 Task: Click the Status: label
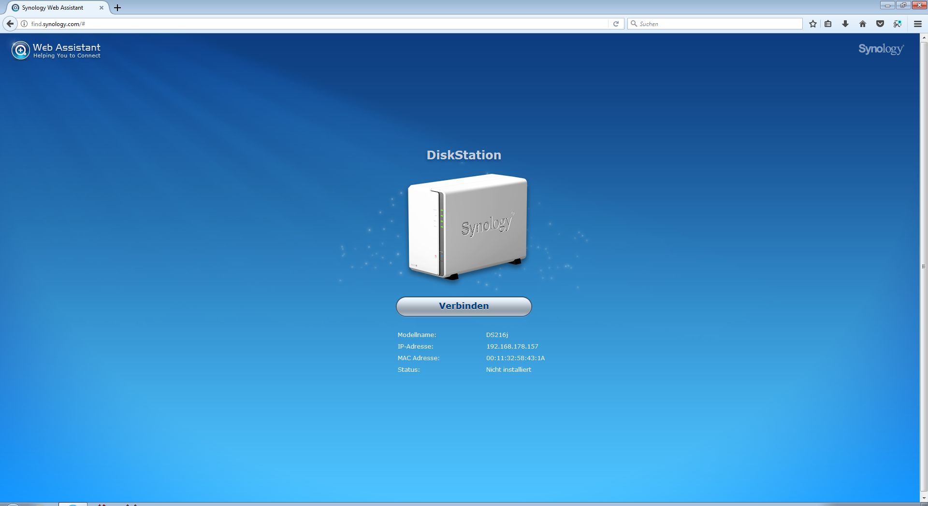tap(408, 369)
